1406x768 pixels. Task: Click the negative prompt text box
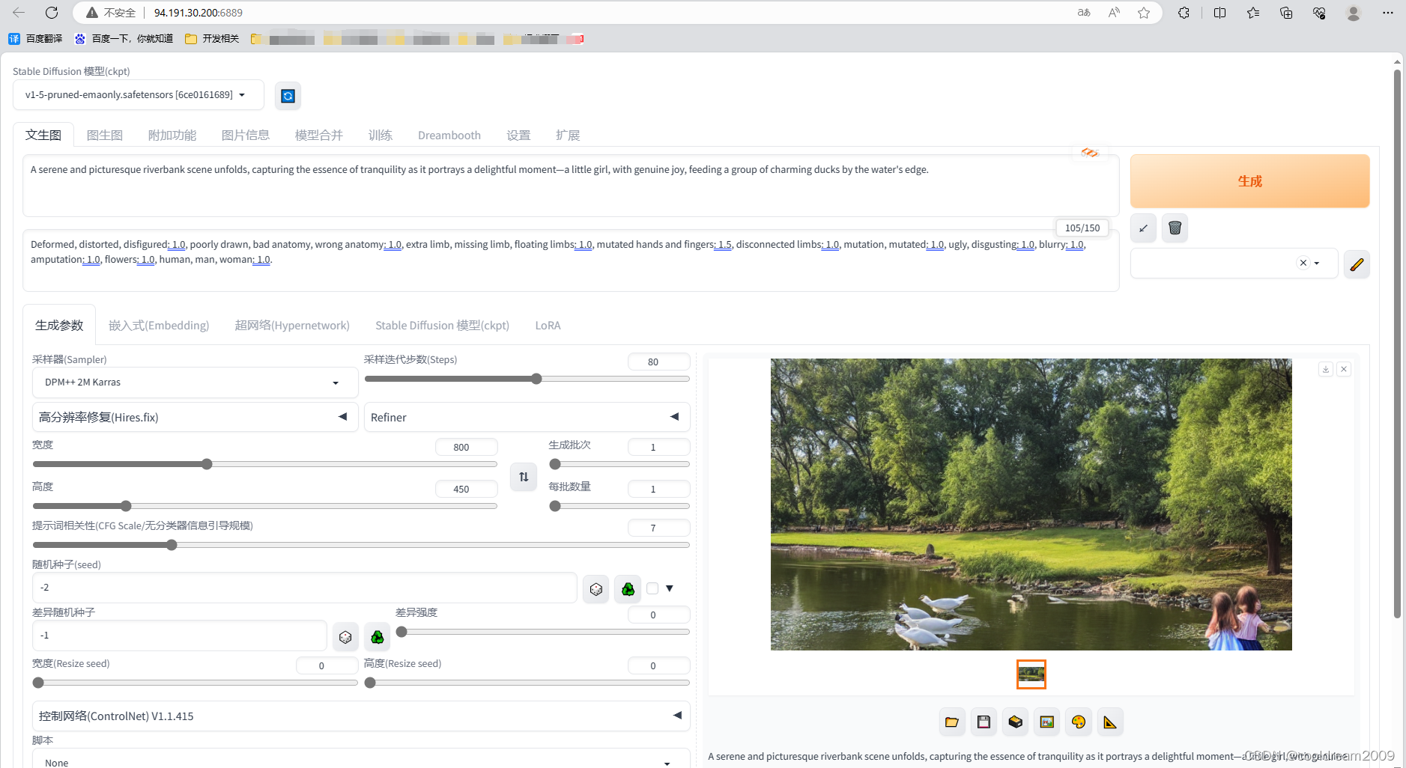571,260
